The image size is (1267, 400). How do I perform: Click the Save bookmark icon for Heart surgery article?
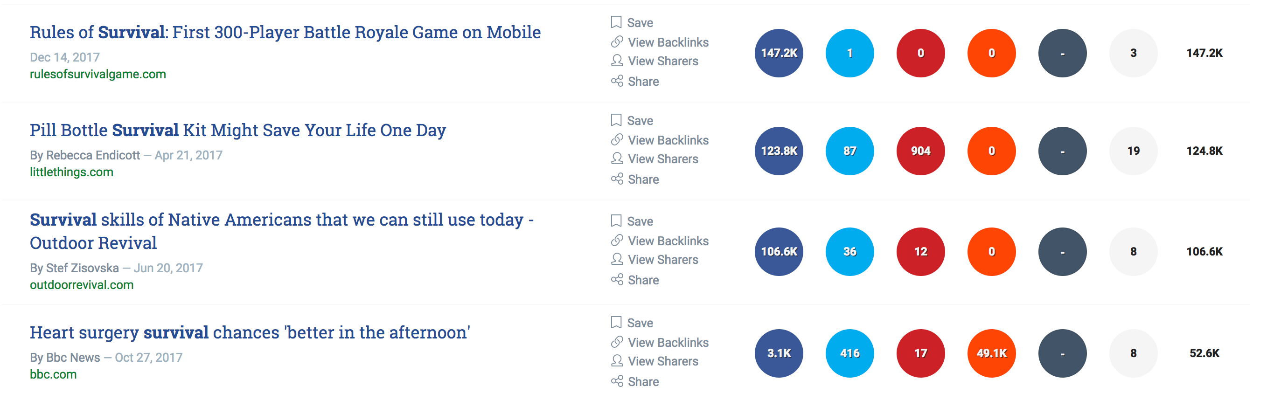pos(616,322)
